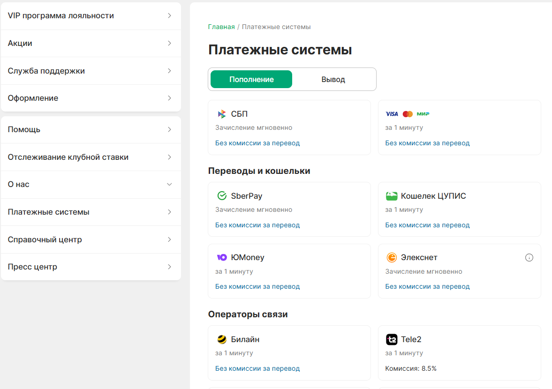Open the Оформление menu item
The image size is (552, 389).
[91, 98]
